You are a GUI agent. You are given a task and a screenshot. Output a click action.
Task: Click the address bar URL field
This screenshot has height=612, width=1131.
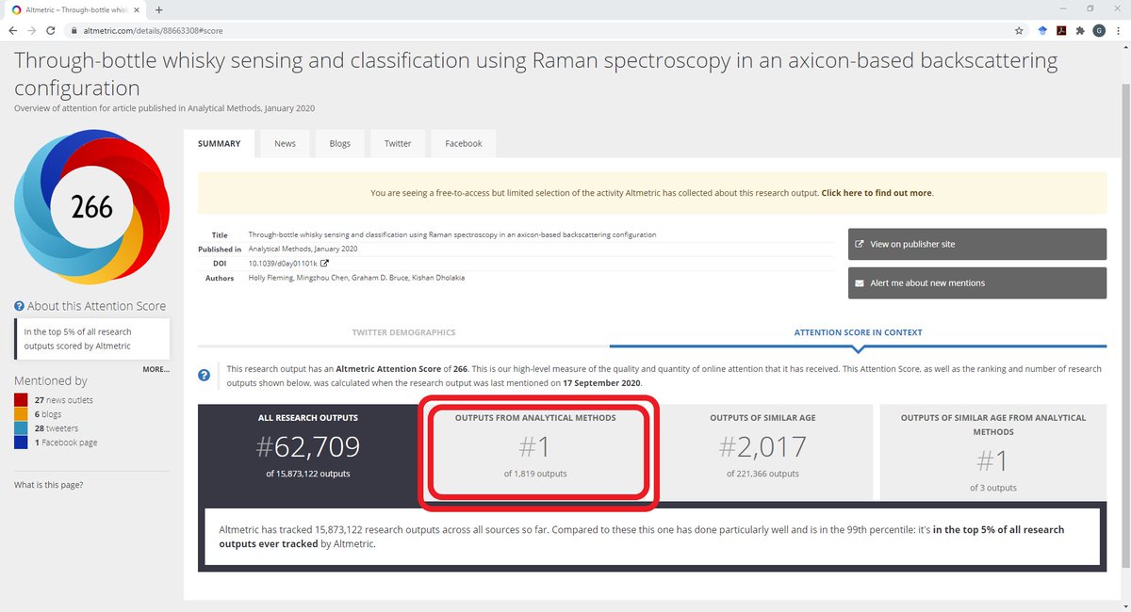pos(537,30)
